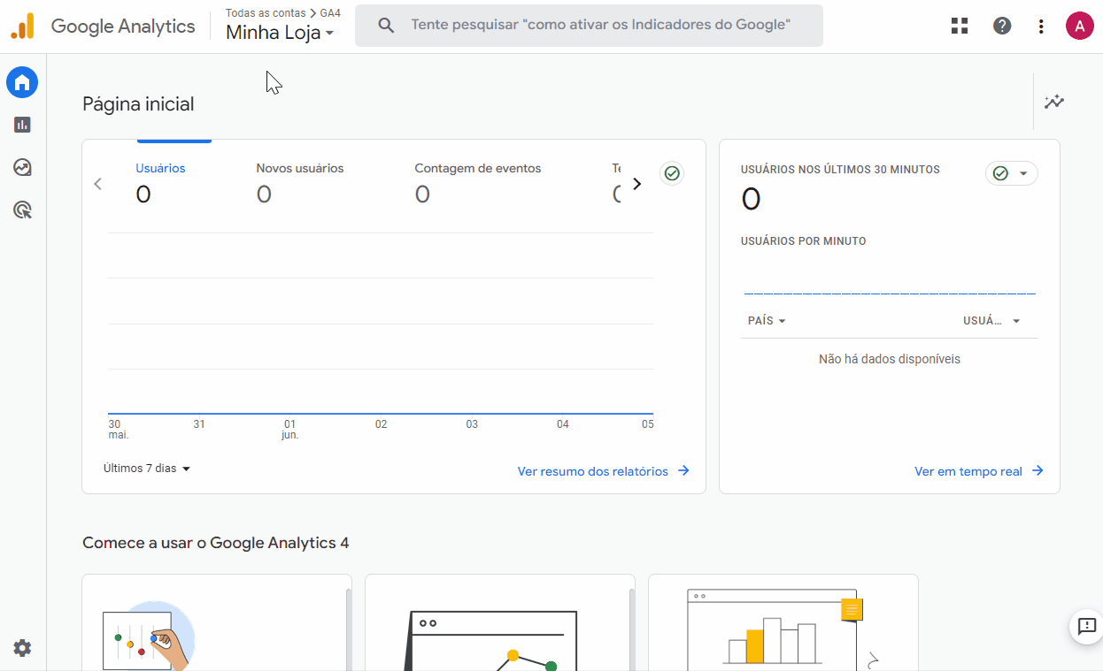Image resolution: width=1103 pixels, height=671 pixels.
Task: Click the Google Analytics logo
Action: click(22, 26)
